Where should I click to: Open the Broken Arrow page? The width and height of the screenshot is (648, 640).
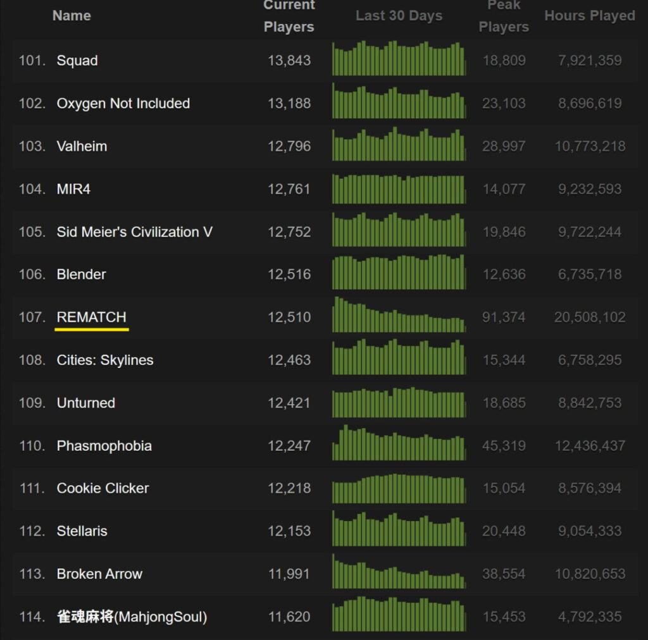(x=99, y=574)
